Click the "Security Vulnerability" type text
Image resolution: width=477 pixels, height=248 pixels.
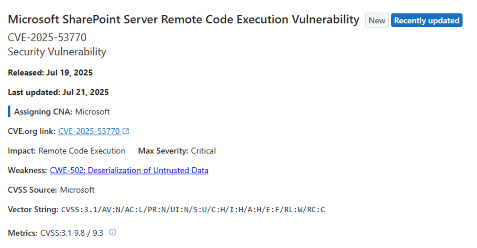pyautogui.click(x=57, y=52)
